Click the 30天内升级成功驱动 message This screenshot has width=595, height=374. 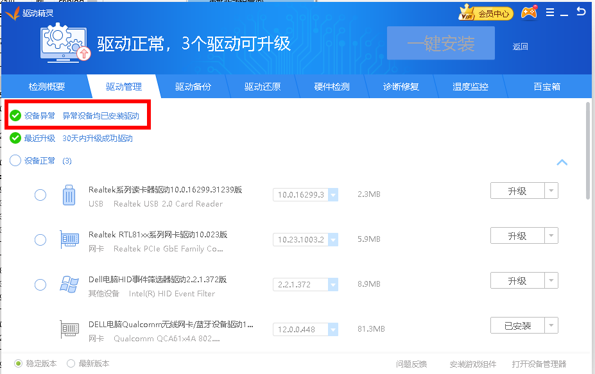click(98, 139)
